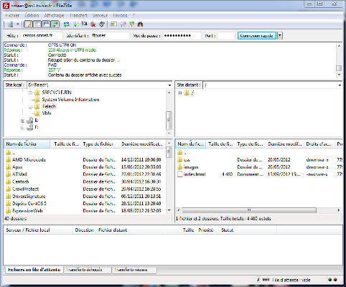
Task: Open the Serveur menu
Action: (x=100, y=15)
